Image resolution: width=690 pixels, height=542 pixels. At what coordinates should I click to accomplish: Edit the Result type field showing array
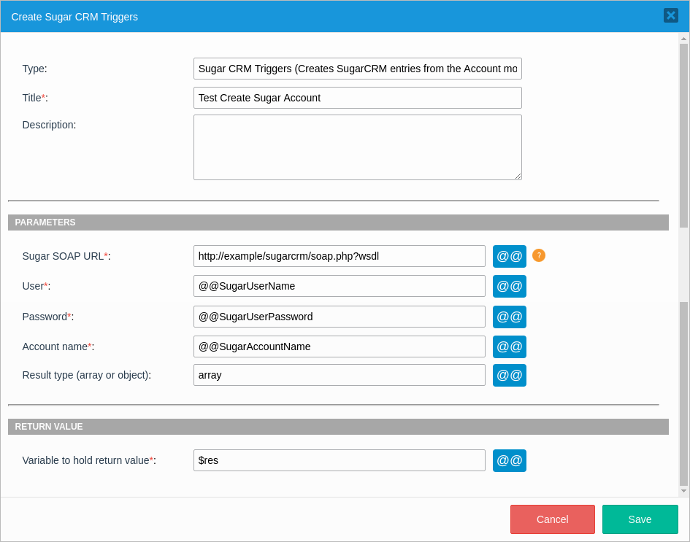coord(339,375)
